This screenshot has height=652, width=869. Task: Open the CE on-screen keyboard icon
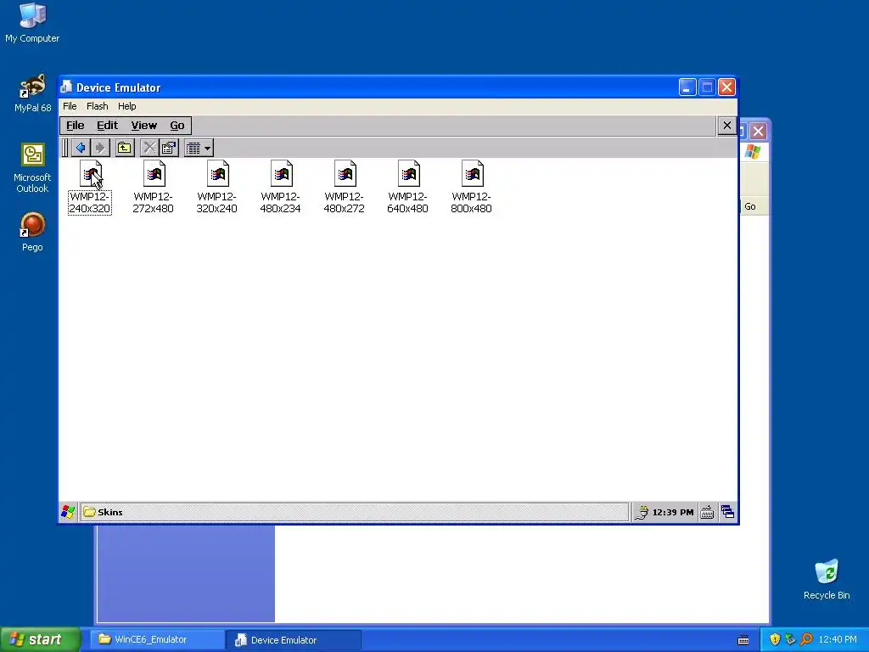pos(707,512)
